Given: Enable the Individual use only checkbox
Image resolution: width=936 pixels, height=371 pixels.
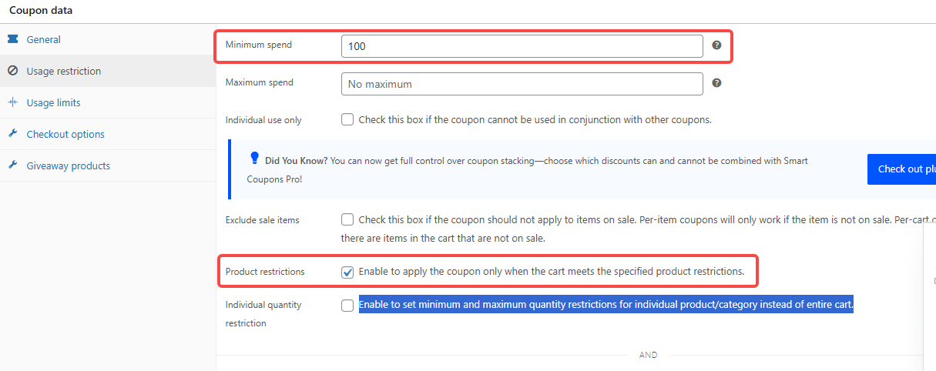Looking at the screenshot, I should point(347,119).
